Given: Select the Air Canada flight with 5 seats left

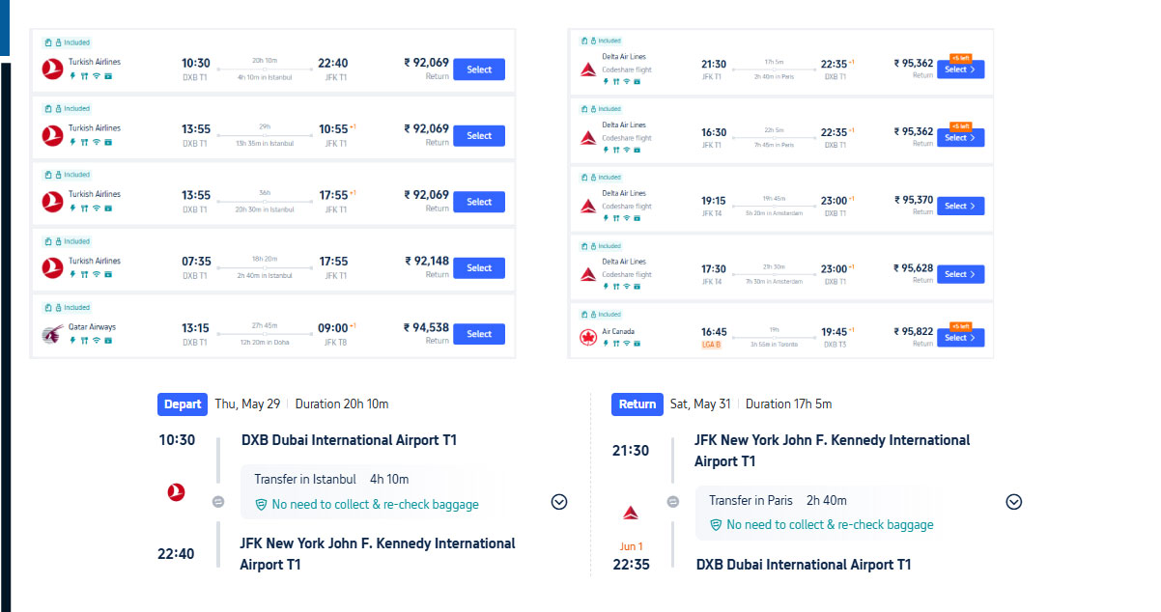Looking at the screenshot, I should [959, 337].
